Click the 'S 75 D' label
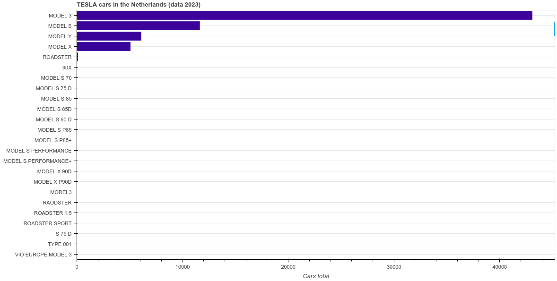Viewport: 557px width, 281px height. tap(63, 234)
